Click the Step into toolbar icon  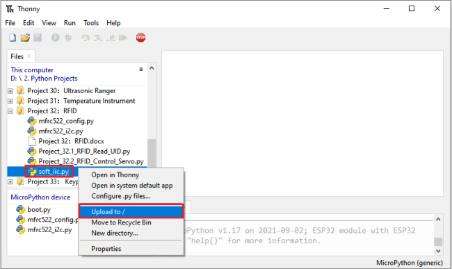click(98, 38)
